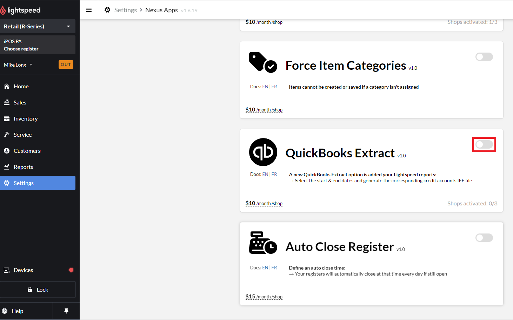Click the Shops activated: 1/3 text

point(472,22)
